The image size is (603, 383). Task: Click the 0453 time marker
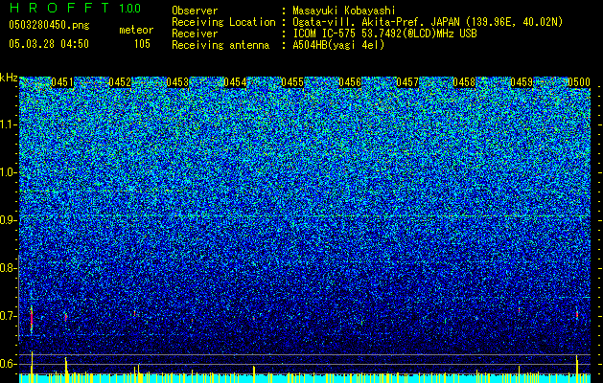[177, 82]
